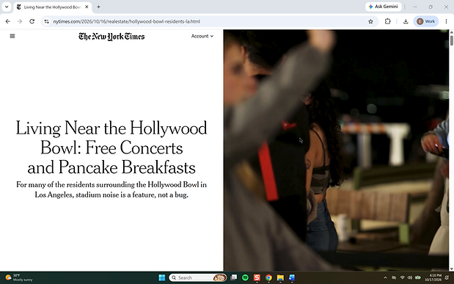Open the notifications bell icon
The image size is (454, 284).
[x=447, y=277]
